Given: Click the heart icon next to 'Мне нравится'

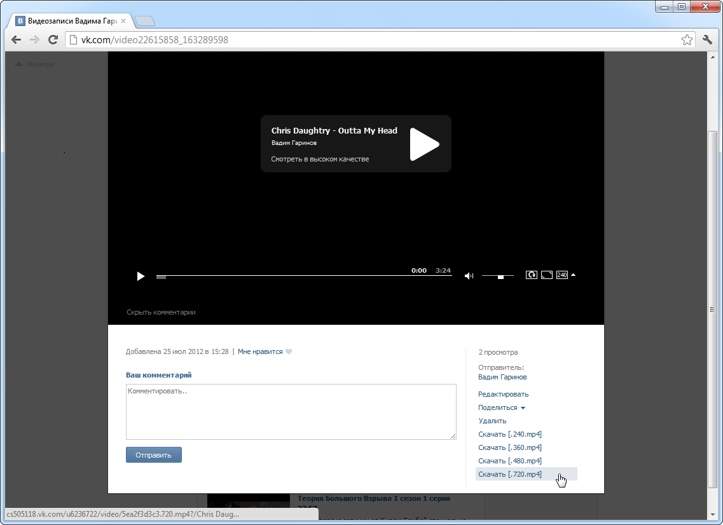Looking at the screenshot, I should pos(289,351).
